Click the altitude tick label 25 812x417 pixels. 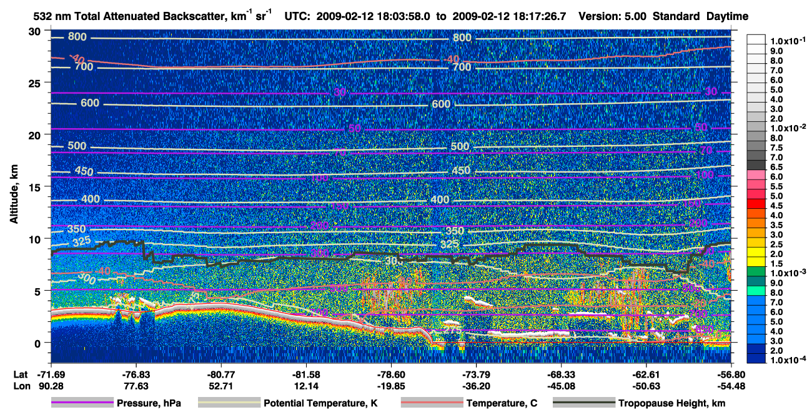coord(36,83)
